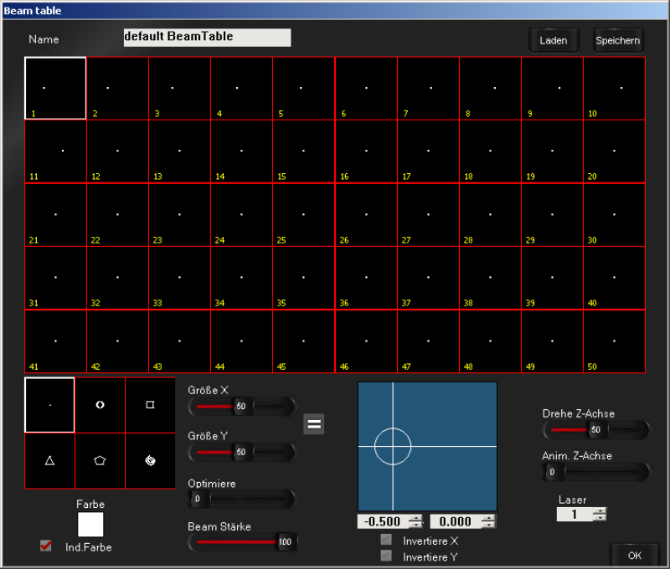Image resolution: width=670 pixels, height=569 pixels.
Task: Select beam cell 38
Action: [x=491, y=278]
